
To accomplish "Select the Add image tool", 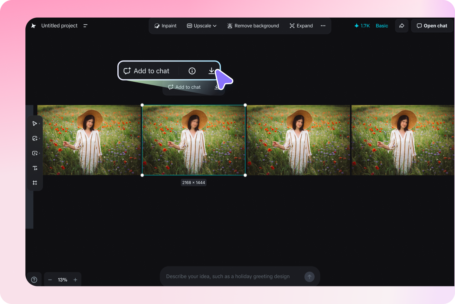I will pos(35,138).
